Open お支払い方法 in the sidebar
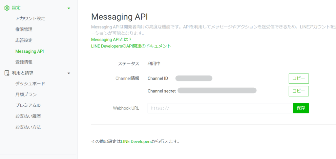The width and height of the screenshot is (336, 159). click(28, 127)
